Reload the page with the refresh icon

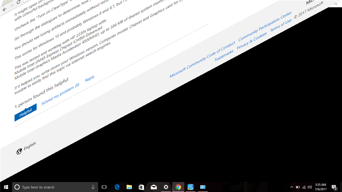[18, 2]
